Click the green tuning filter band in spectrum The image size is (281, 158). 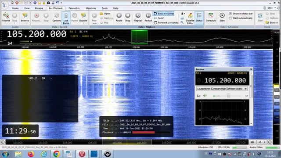coord(140,37)
